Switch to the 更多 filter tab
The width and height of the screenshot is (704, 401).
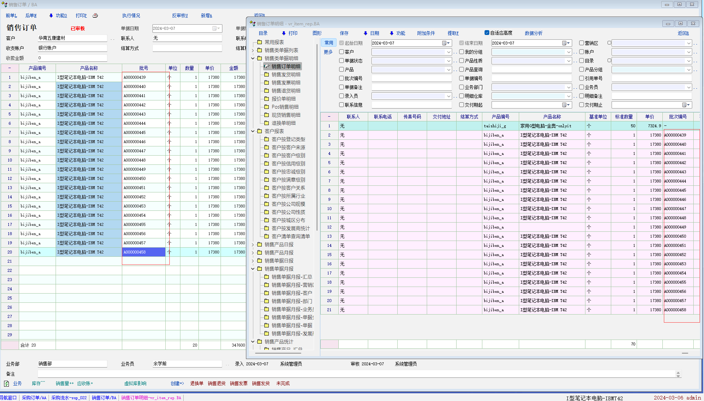[x=328, y=52]
